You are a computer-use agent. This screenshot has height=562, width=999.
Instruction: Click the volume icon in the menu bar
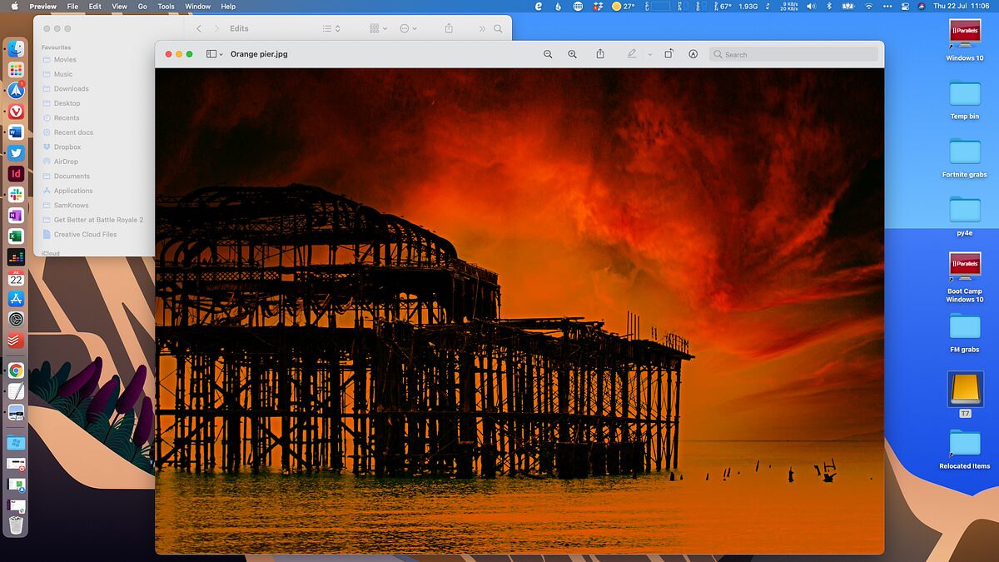point(811,6)
